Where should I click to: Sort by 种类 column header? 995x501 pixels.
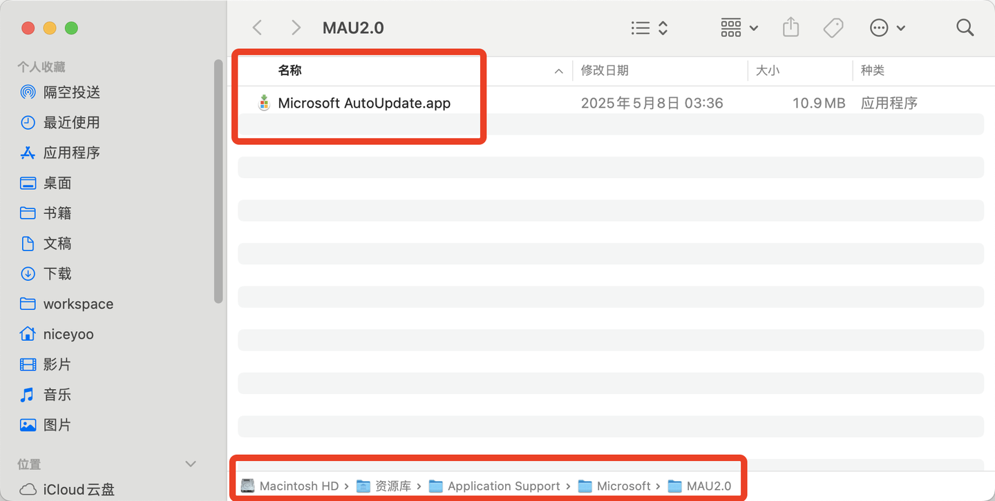tap(873, 70)
